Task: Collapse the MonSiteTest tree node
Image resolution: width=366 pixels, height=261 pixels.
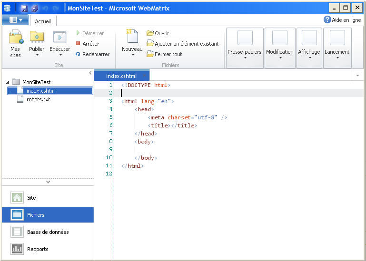Action: [x=8, y=82]
